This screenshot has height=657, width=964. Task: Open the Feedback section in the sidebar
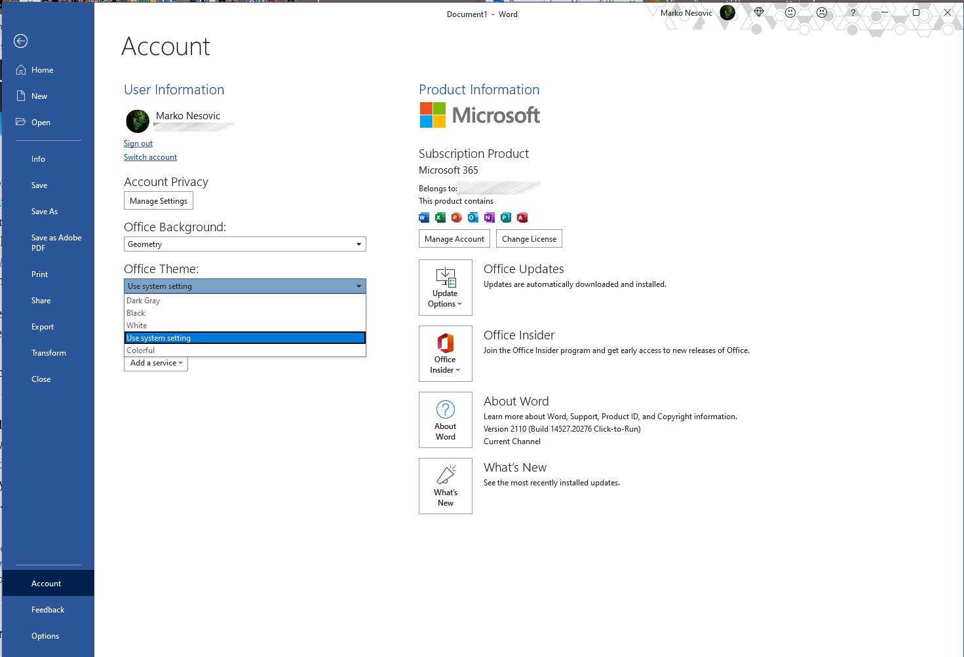click(x=48, y=609)
